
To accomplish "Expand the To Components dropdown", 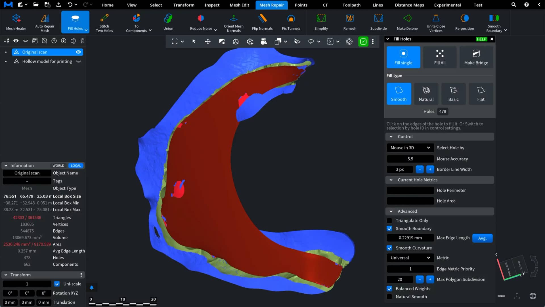I will pos(150,30).
